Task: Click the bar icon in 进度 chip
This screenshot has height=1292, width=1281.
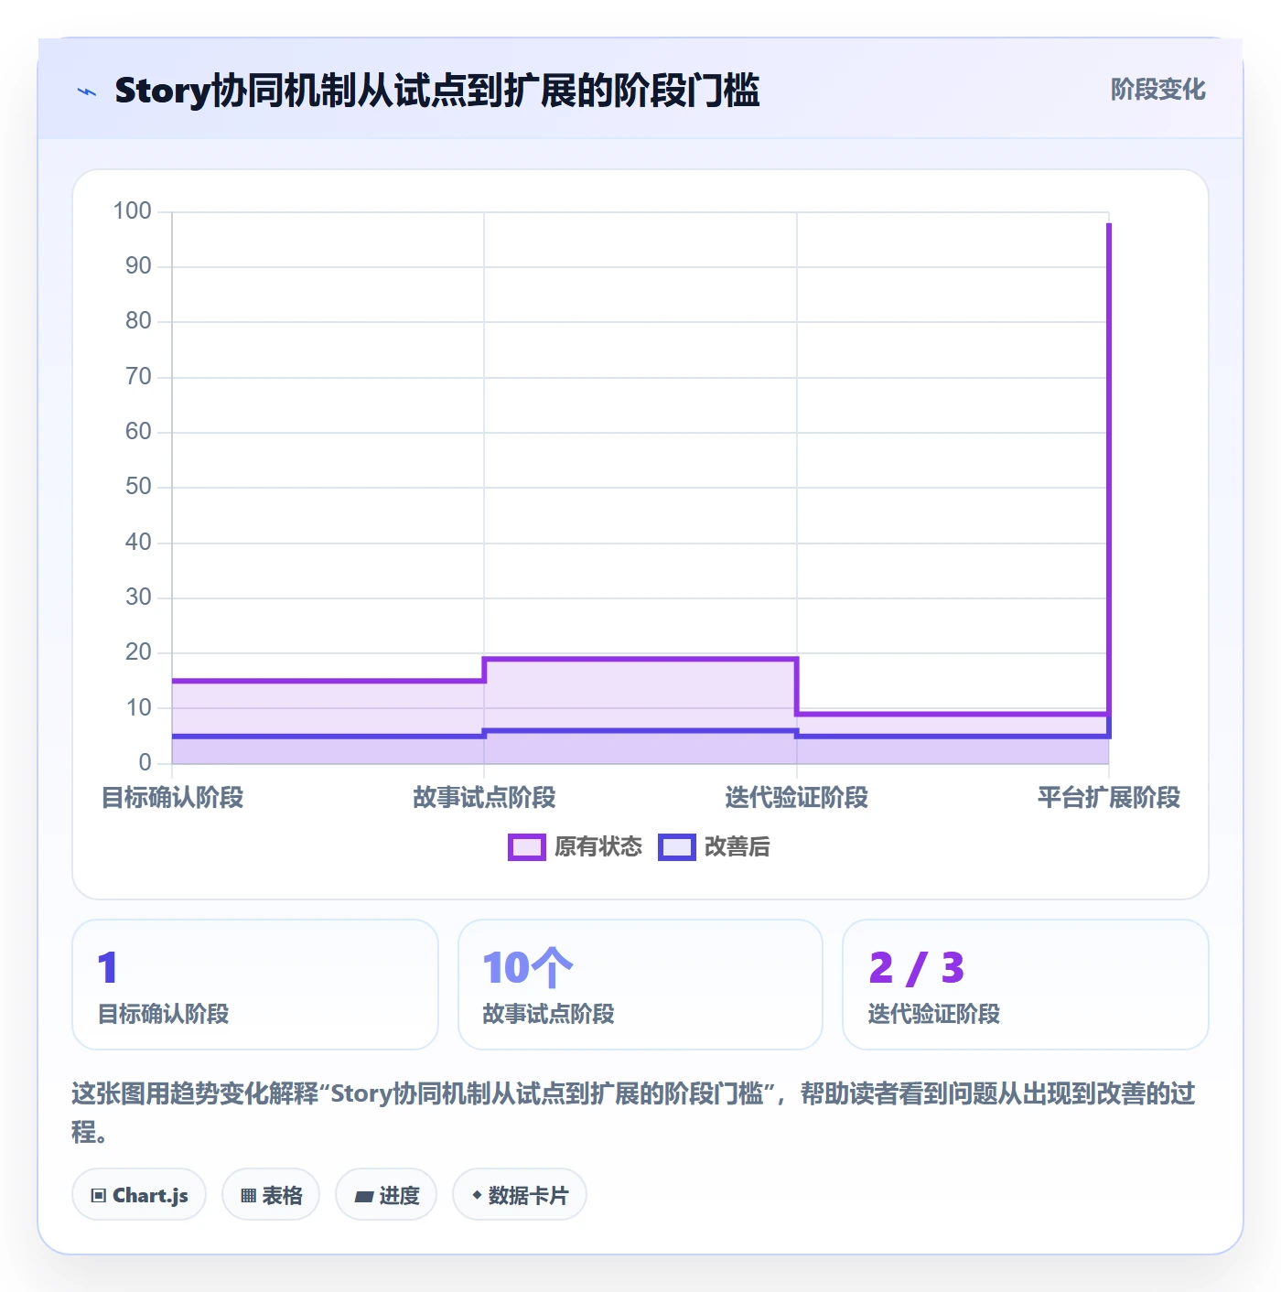Action: (x=364, y=1196)
